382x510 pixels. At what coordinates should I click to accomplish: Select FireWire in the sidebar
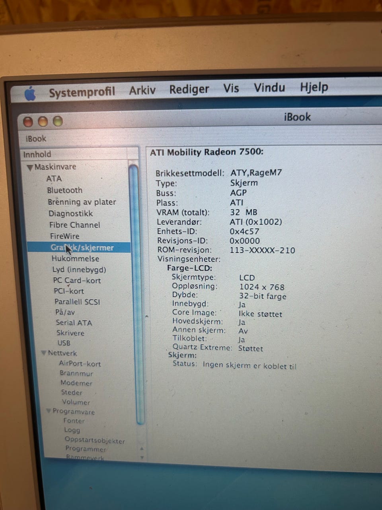[x=64, y=236]
